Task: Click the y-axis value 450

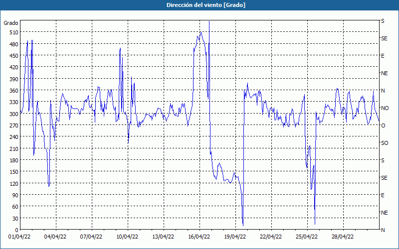Action: (x=14, y=56)
